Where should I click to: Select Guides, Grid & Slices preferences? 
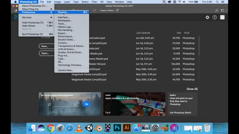point(72,52)
